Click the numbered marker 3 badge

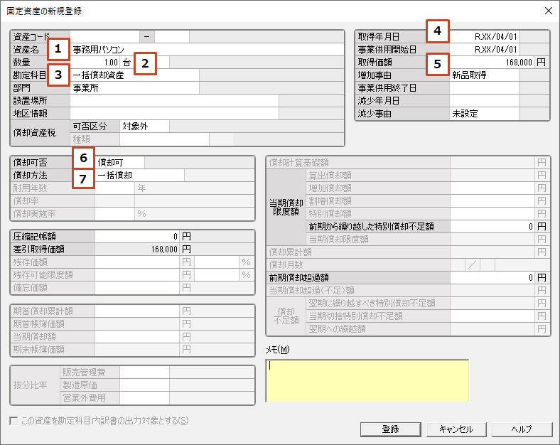(58, 75)
